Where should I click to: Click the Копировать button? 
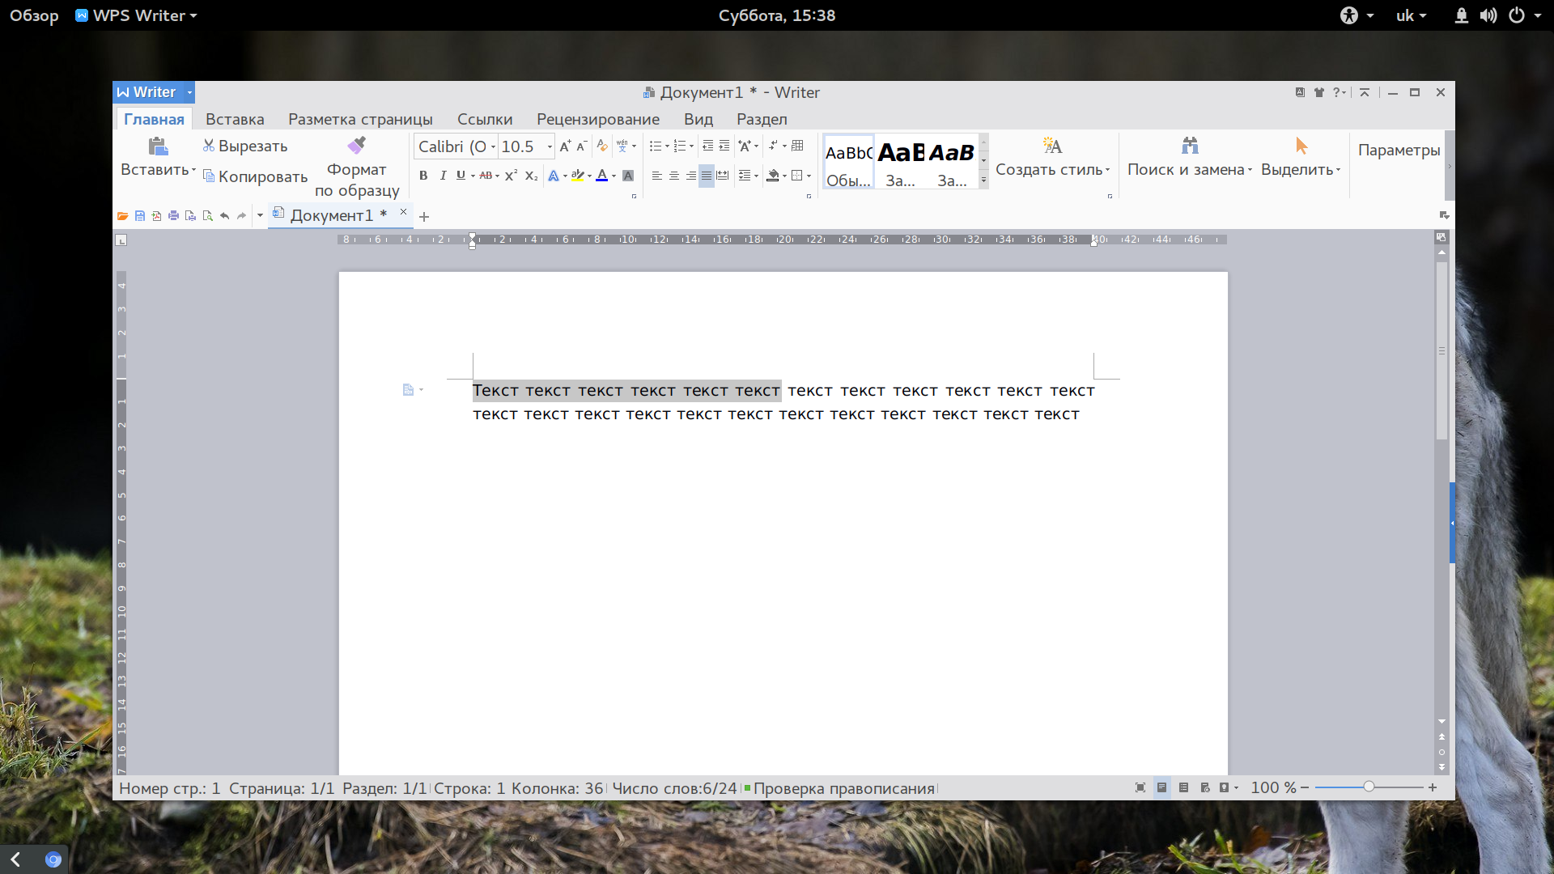click(x=255, y=176)
